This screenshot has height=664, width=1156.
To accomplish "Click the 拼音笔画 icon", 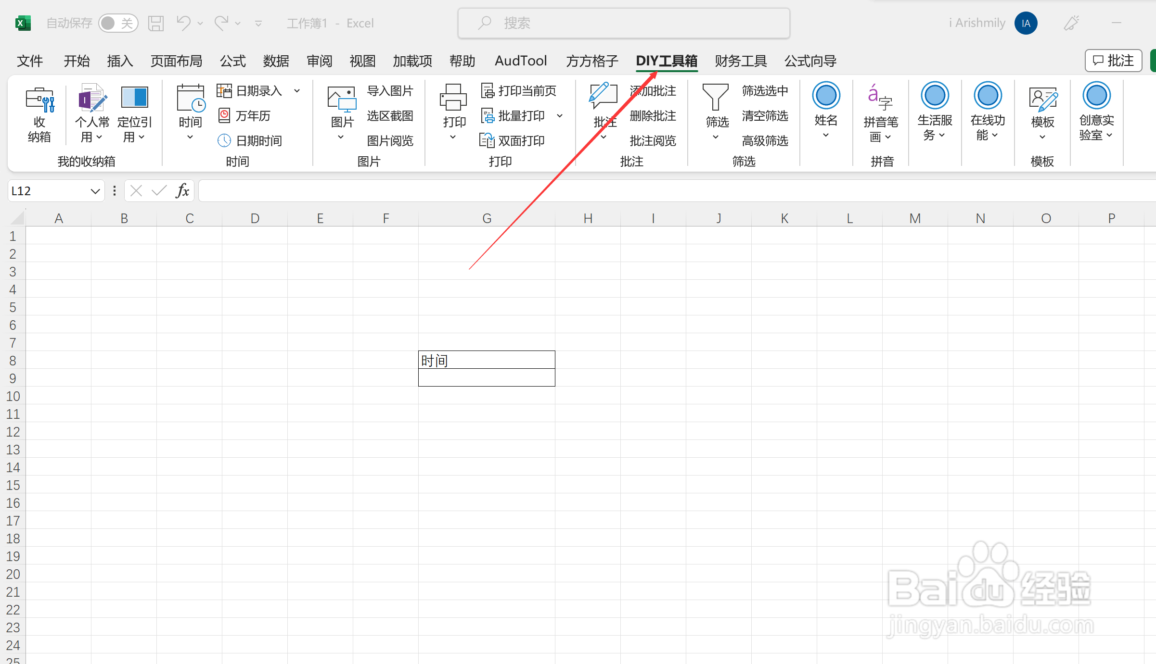I will coord(880,98).
